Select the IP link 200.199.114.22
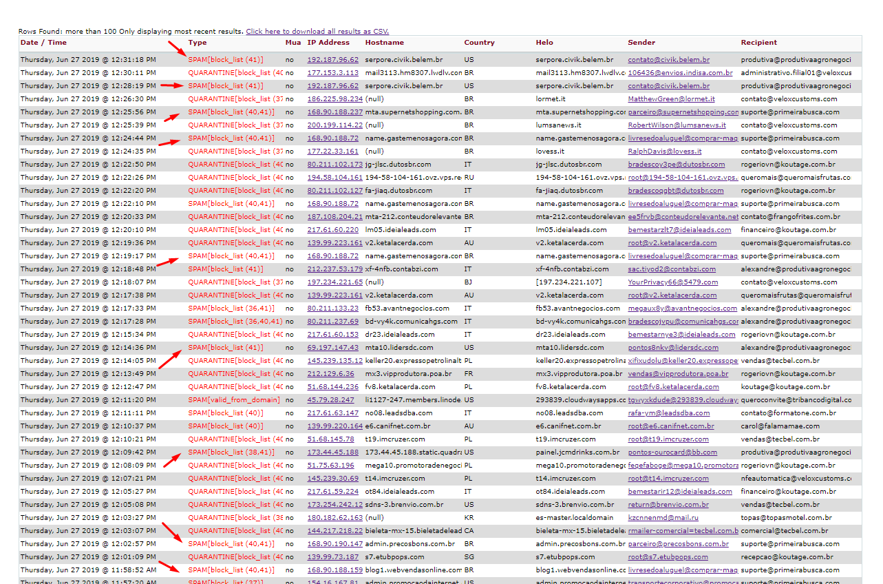This screenshot has width=883, height=584. pyautogui.click(x=334, y=125)
